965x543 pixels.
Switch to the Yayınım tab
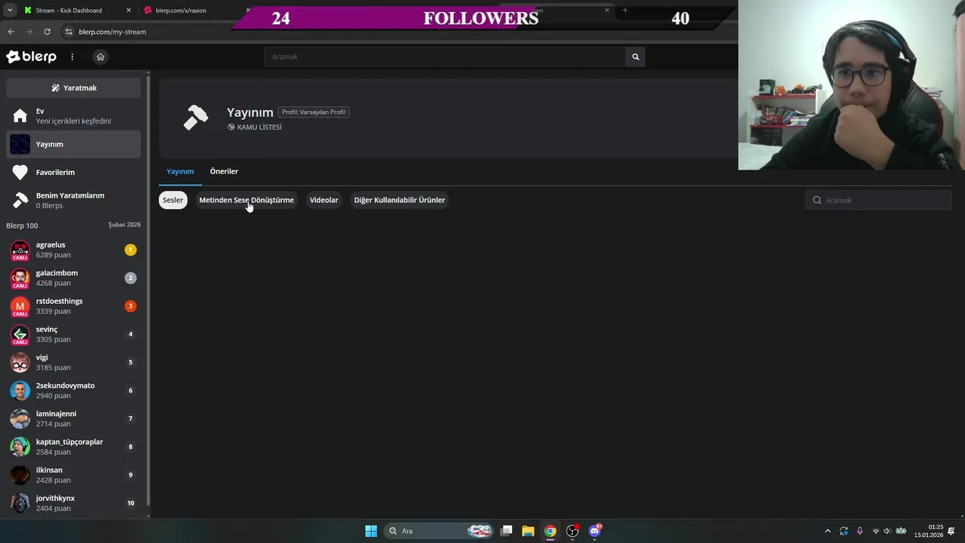coord(180,171)
